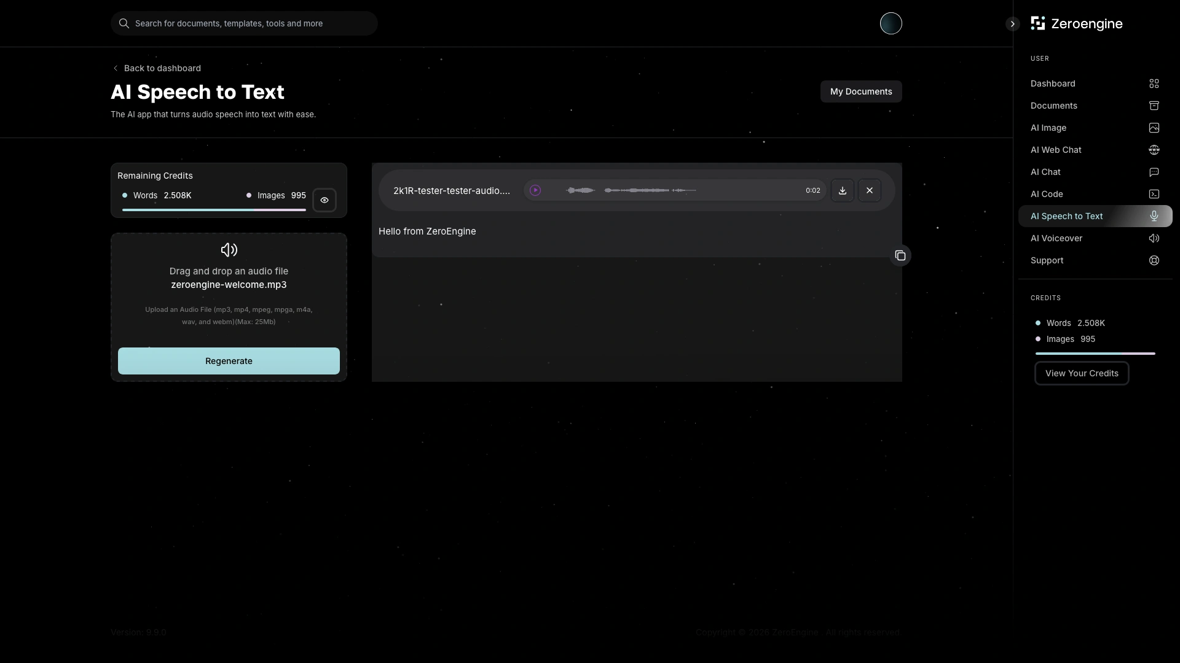Open the user avatar menu
The image size is (1180, 663).
click(x=891, y=23)
